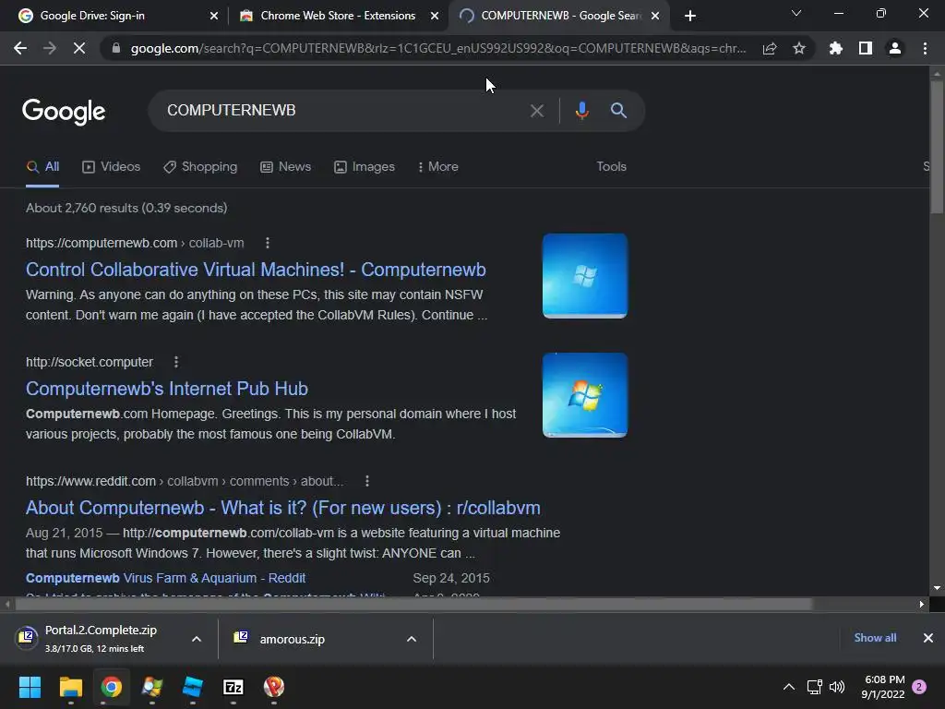Open the Chrome profile icon
This screenshot has height=709, width=945.
[x=895, y=48]
